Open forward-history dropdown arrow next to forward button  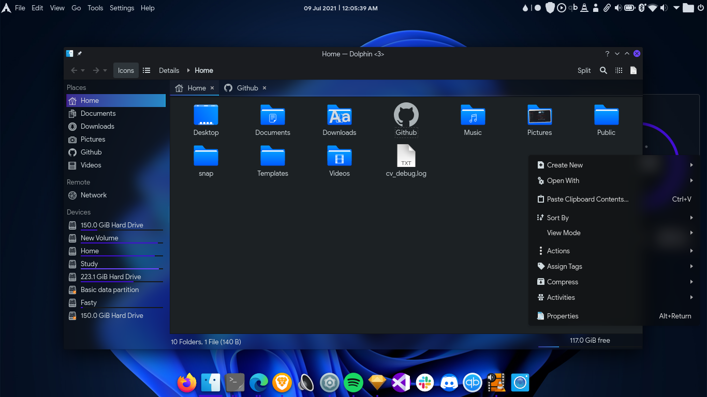pos(105,70)
